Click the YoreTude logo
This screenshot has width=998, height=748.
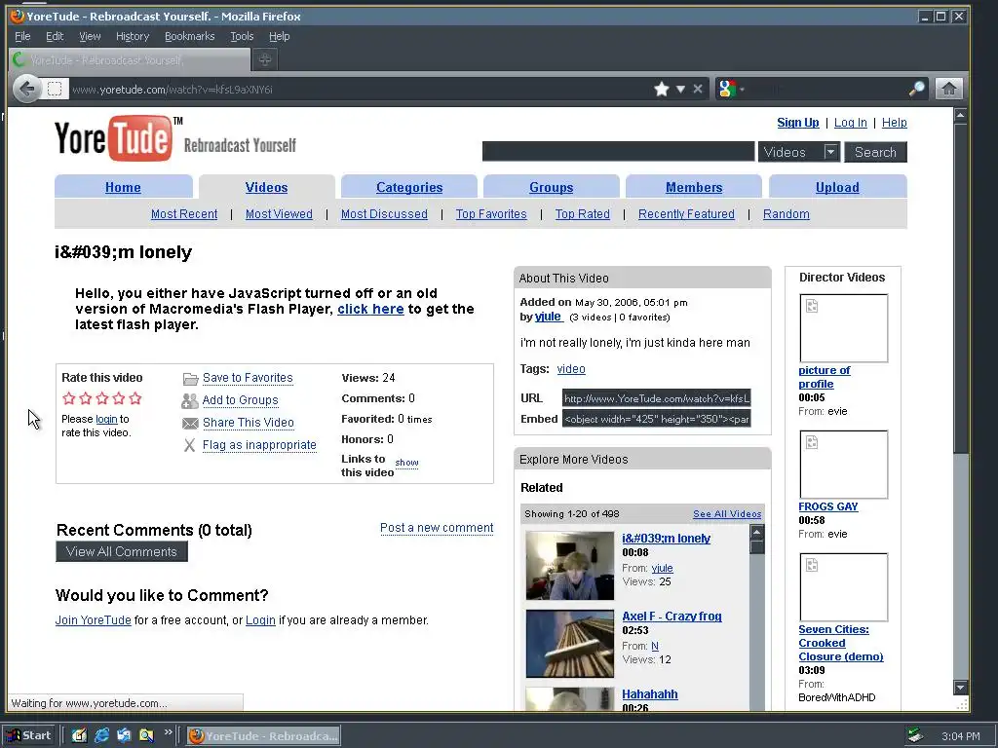(x=113, y=138)
